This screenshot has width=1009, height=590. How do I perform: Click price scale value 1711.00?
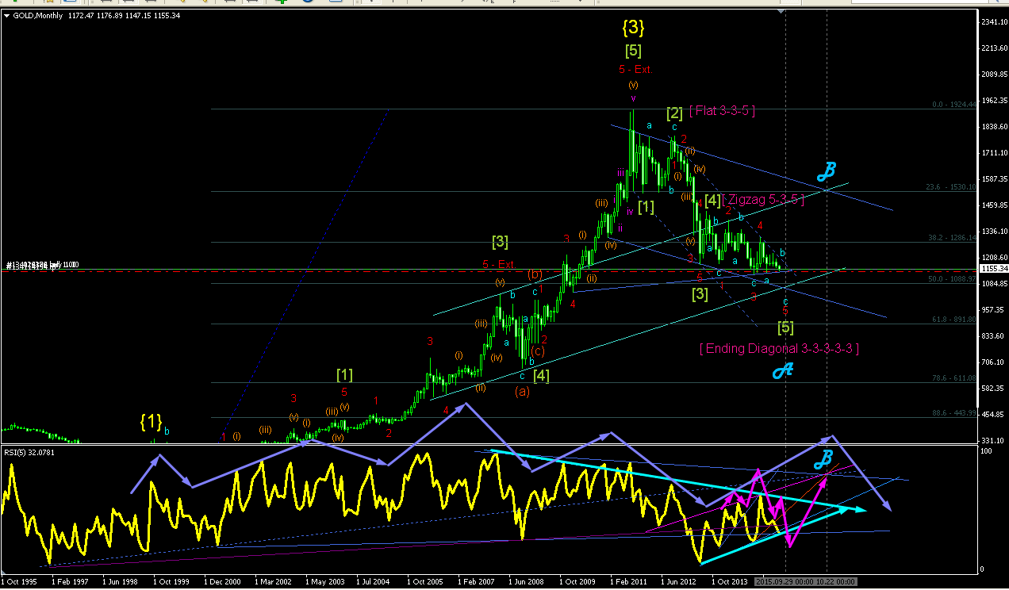pos(993,153)
